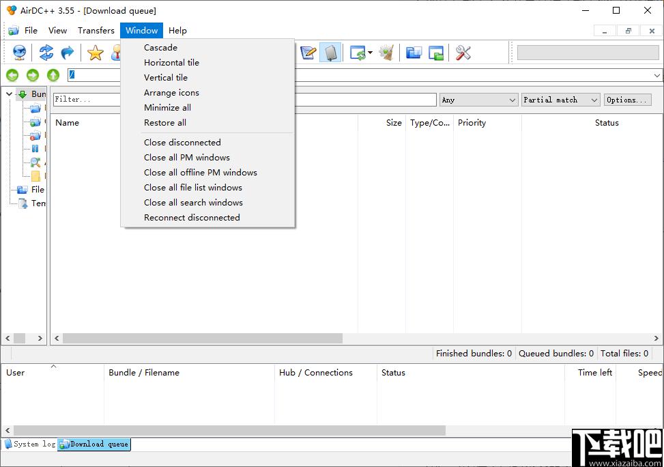Viewport: 664px width, 467px height.
Task: Choose Close disconnected
Action: pyautogui.click(x=207, y=143)
